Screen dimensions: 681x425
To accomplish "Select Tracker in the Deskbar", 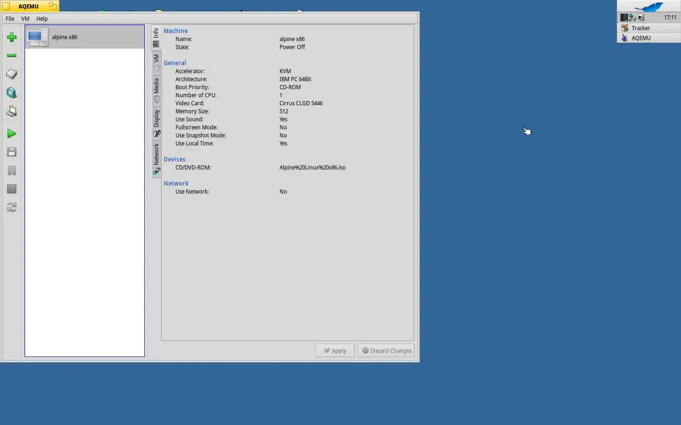I will [649, 28].
